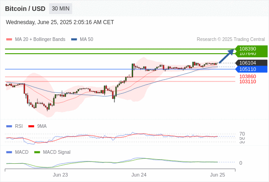The width and height of the screenshot is (269, 182).
Task: Click the RSI 70 level label
Action: [242, 134]
